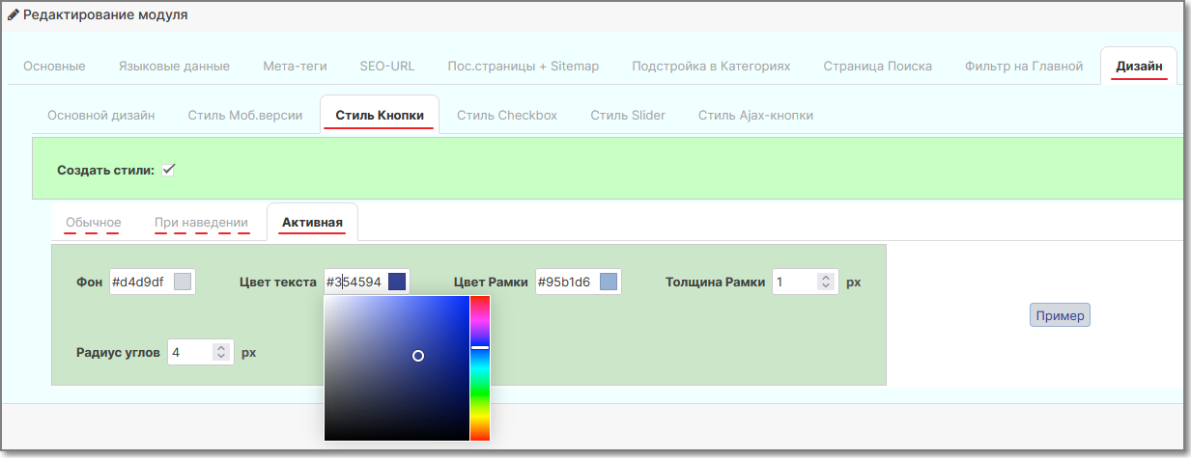This screenshot has width=1191, height=458.
Task: Switch to the Основные tab
Action: pos(54,67)
